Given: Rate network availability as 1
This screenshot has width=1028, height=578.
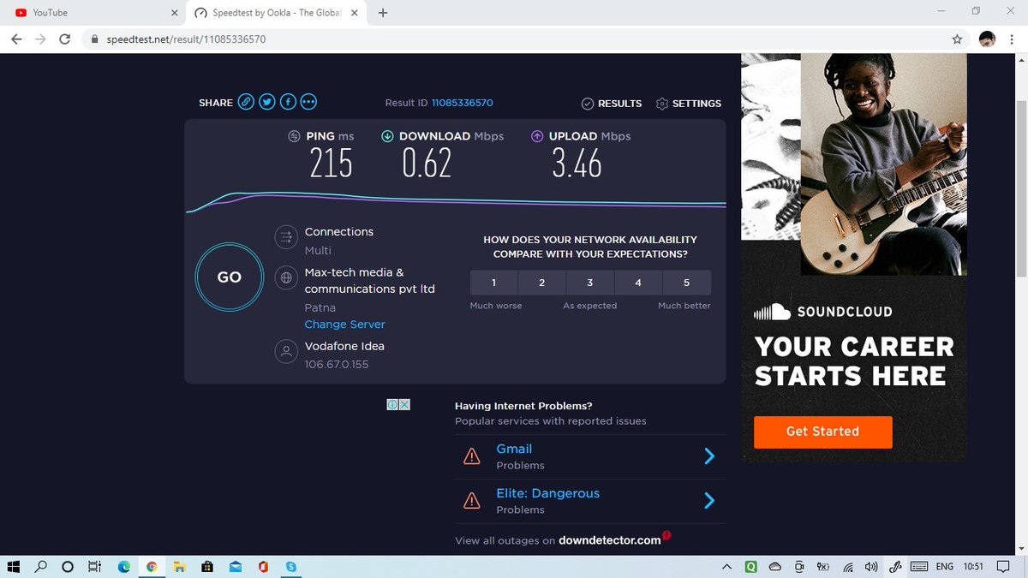Looking at the screenshot, I should coord(493,283).
